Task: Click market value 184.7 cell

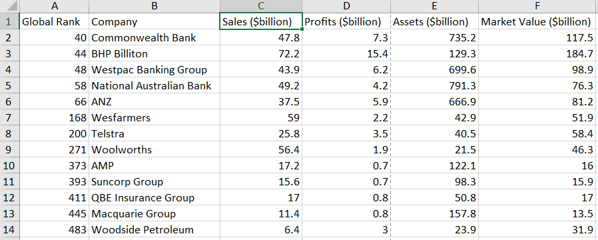Action: coord(537,53)
